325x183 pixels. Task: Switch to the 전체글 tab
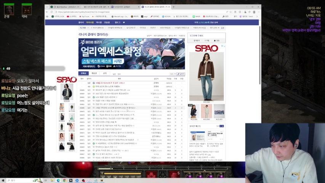pyautogui.click(x=83, y=73)
